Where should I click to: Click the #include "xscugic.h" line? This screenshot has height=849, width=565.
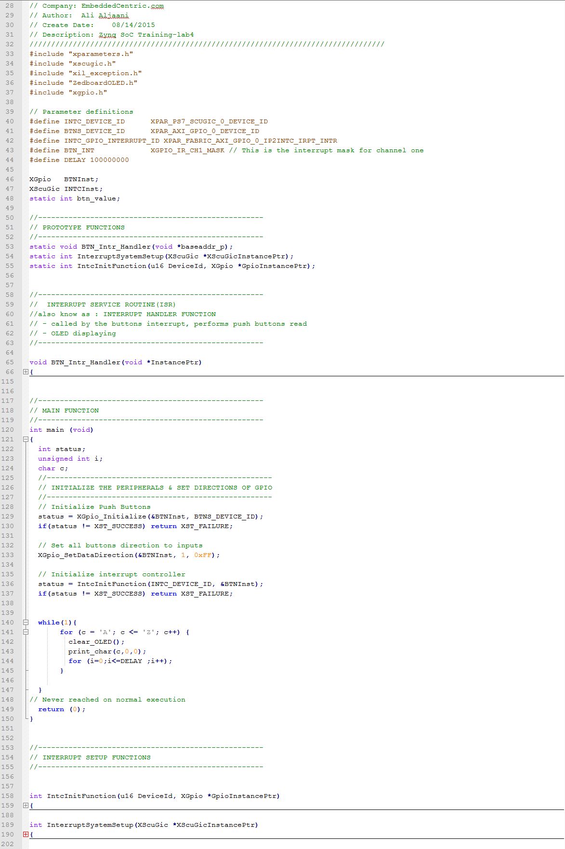point(73,64)
